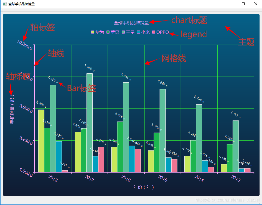This screenshot has height=205, width=262.
Task: Click the yellow 华为 bar for 2018
Action: (41, 141)
